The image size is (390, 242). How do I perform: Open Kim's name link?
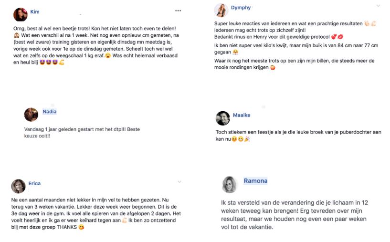tap(35, 11)
